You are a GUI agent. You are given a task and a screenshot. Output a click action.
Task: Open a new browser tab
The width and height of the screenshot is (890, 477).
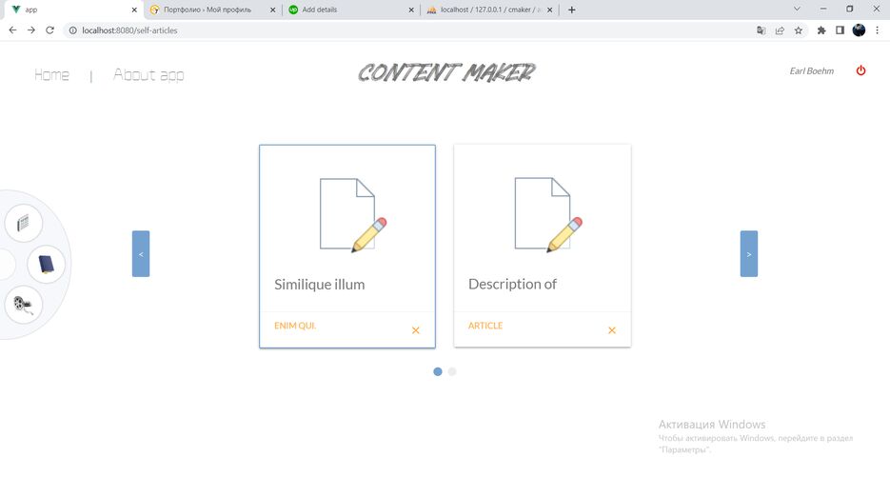coord(571,10)
